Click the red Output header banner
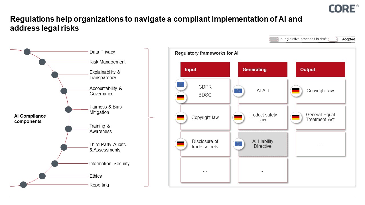This screenshot has height=205, width=365. 320,69
